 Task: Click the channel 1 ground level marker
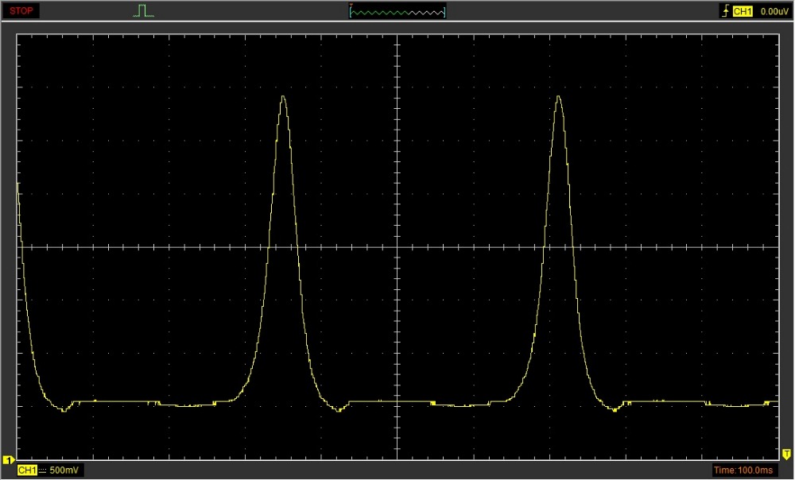click(x=8, y=460)
